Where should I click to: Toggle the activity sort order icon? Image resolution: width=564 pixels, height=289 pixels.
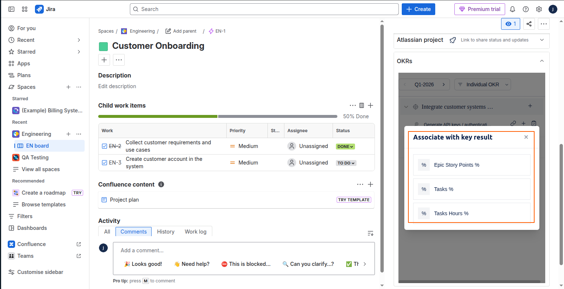[370, 233]
